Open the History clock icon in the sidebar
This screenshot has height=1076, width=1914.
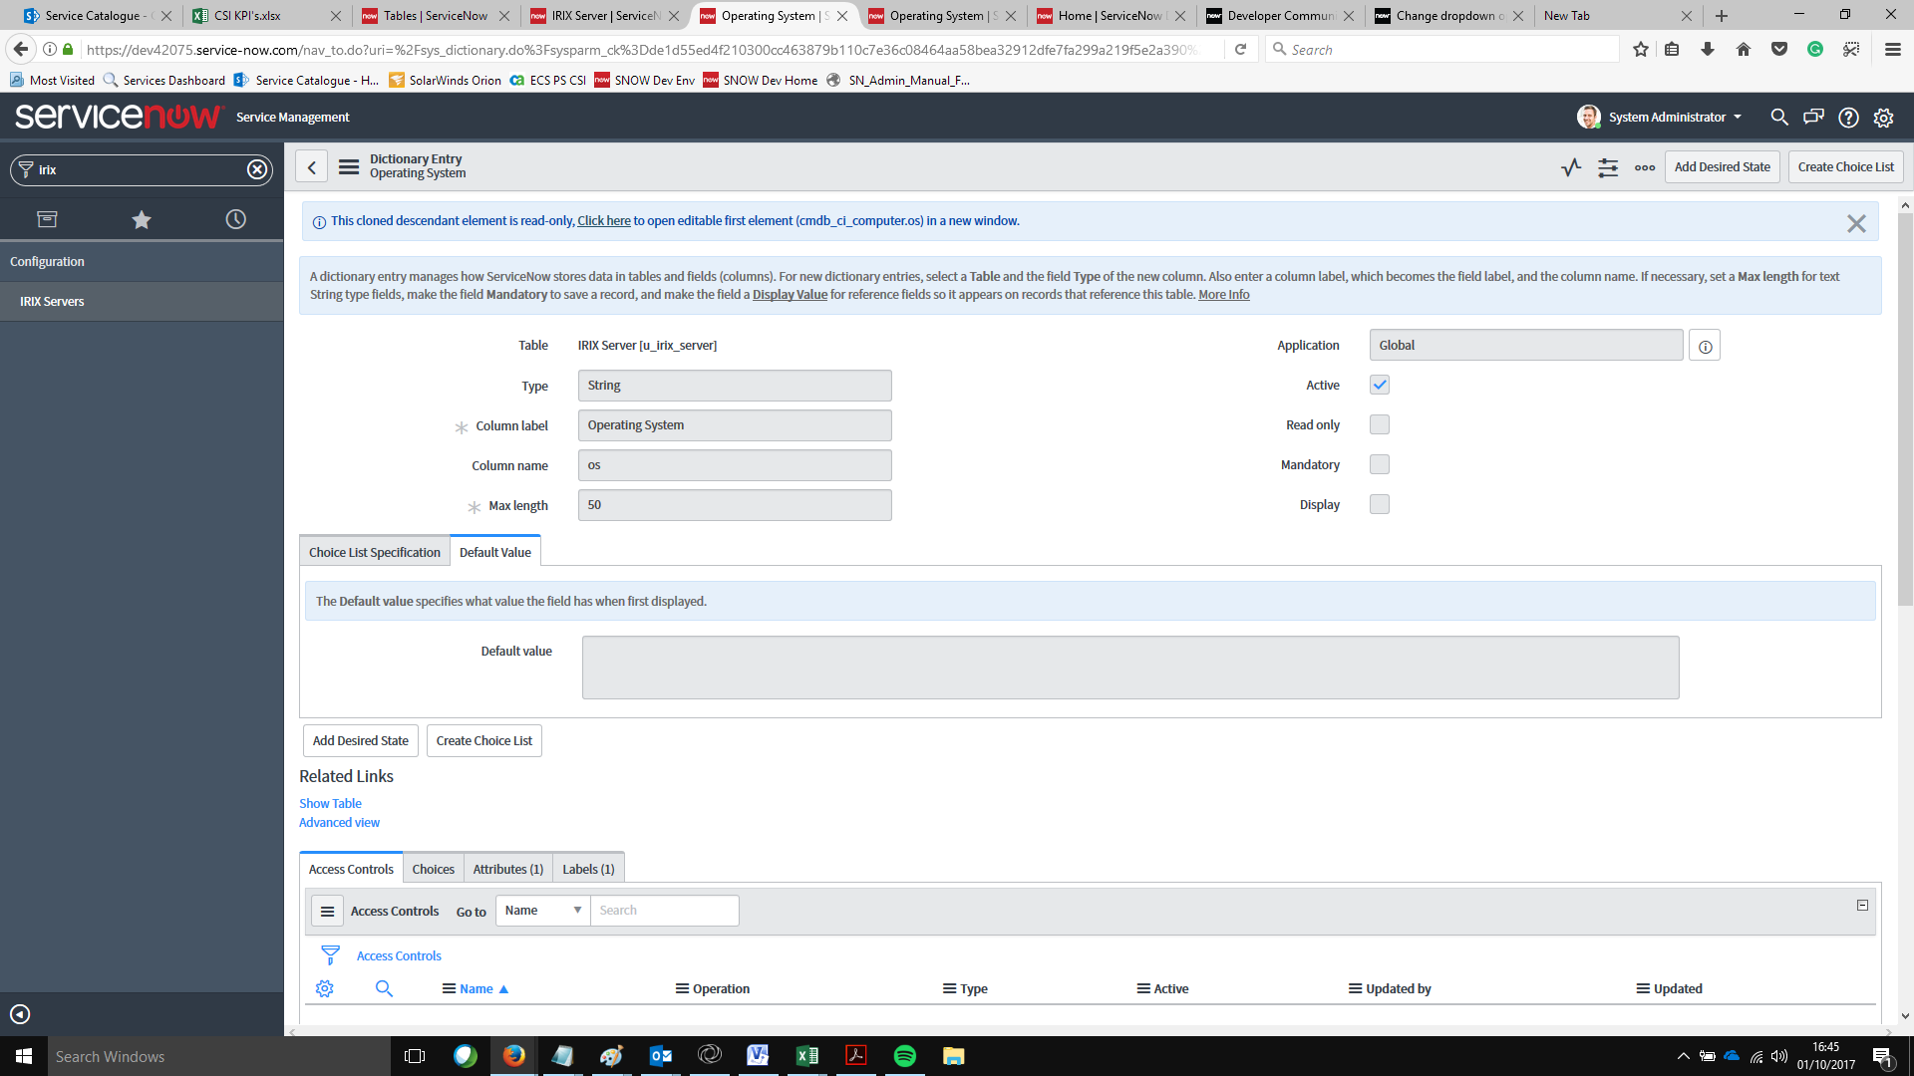(235, 219)
